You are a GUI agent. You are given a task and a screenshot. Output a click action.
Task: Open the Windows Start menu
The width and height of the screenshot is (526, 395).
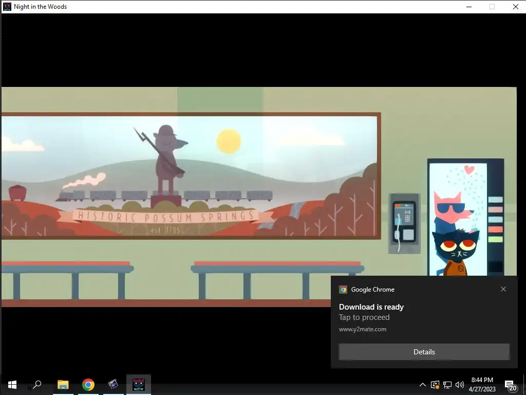(x=12, y=385)
